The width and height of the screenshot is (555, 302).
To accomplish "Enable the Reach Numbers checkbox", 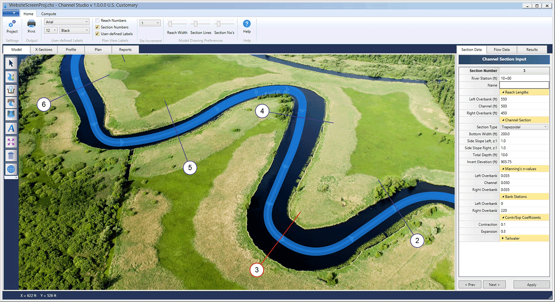I will [98, 21].
